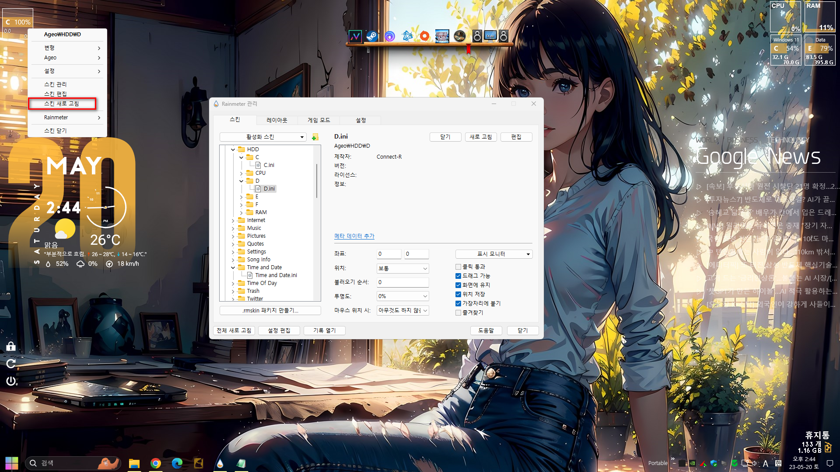Open the 마우스 위치 시 combo box
Image resolution: width=840 pixels, height=472 pixels.
click(x=402, y=310)
